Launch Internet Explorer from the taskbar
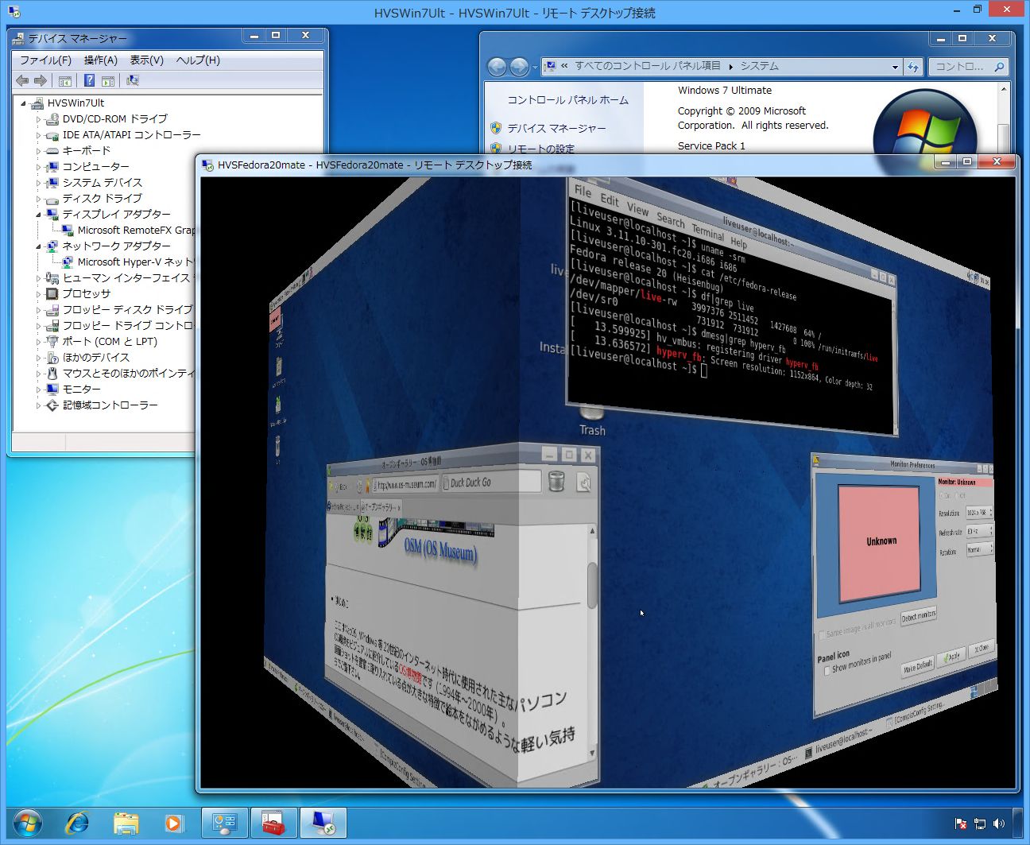1030x845 pixels. coord(77,823)
